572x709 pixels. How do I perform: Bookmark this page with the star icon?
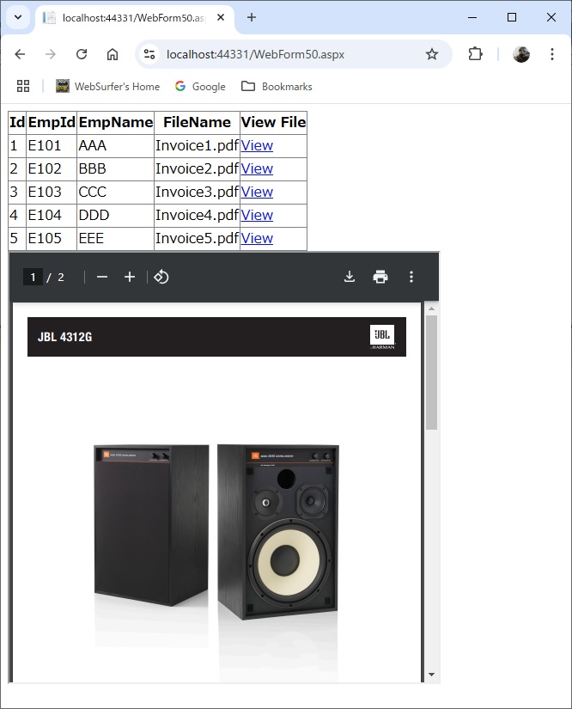click(x=432, y=54)
